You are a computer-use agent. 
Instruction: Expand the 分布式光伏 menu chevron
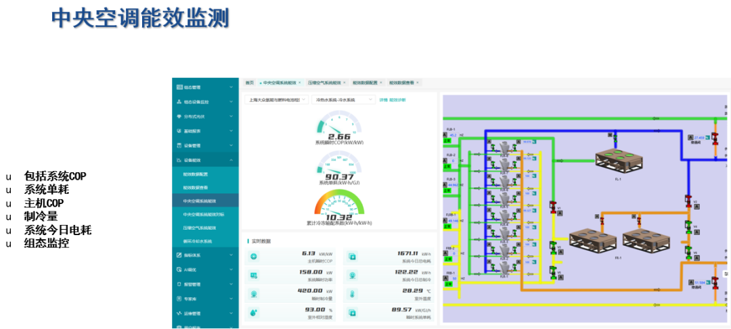tap(231, 116)
